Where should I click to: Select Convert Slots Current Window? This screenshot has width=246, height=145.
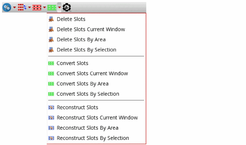coord(92,74)
